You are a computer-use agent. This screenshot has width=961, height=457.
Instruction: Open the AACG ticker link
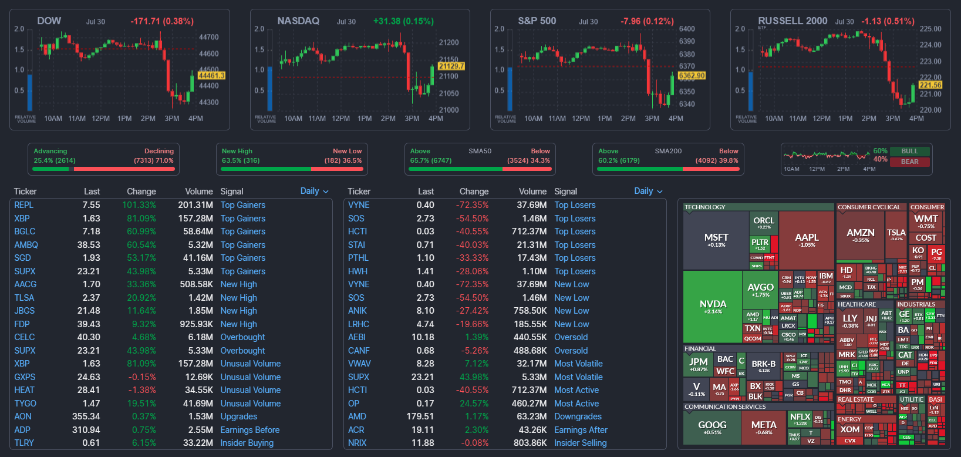[x=25, y=284]
